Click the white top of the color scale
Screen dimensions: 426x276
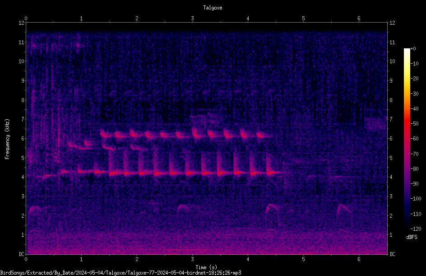tap(407, 51)
